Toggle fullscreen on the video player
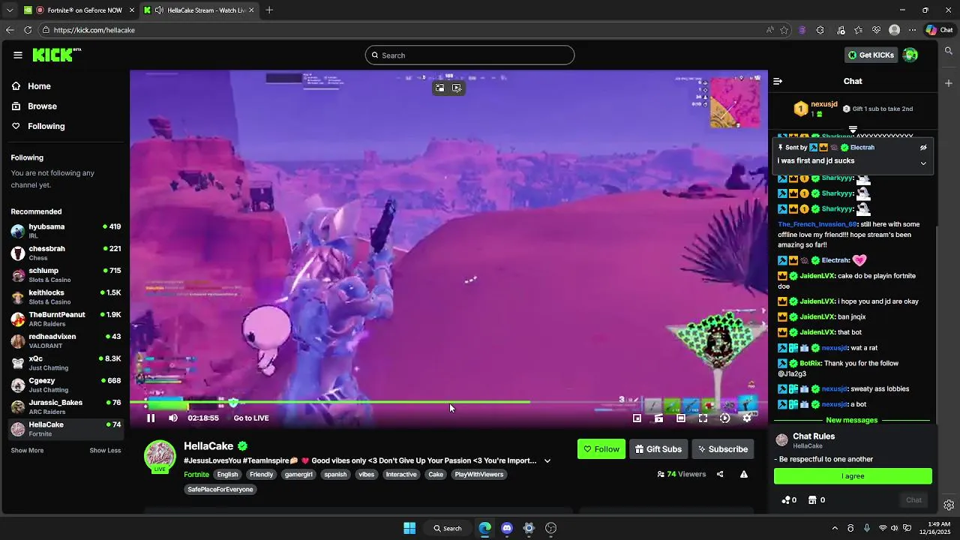 pos(703,418)
